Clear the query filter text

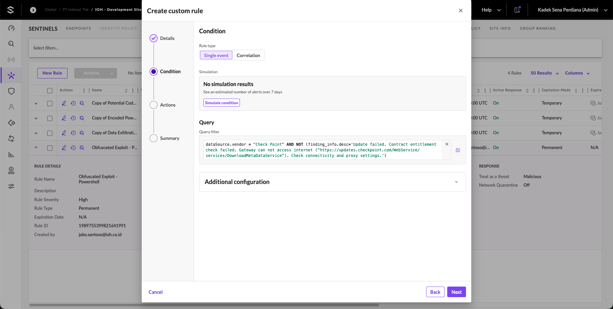tap(447, 144)
